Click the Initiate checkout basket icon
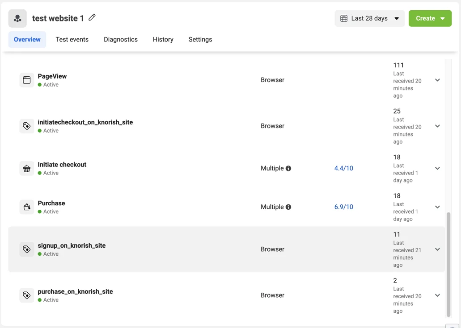This screenshot has width=461, height=328. click(27, 169)
